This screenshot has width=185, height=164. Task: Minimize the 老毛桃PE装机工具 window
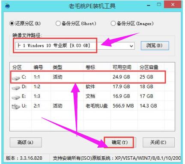click(149, 5)
